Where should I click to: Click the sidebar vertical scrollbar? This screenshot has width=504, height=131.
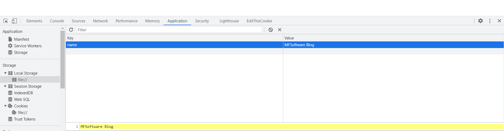coord(62,60)
